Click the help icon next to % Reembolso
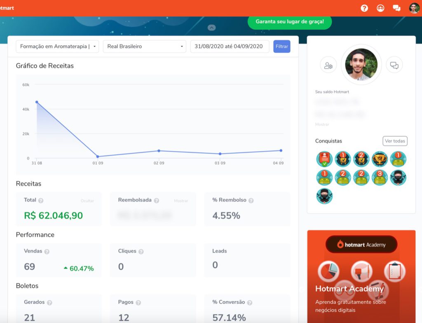 coord(251,201)
